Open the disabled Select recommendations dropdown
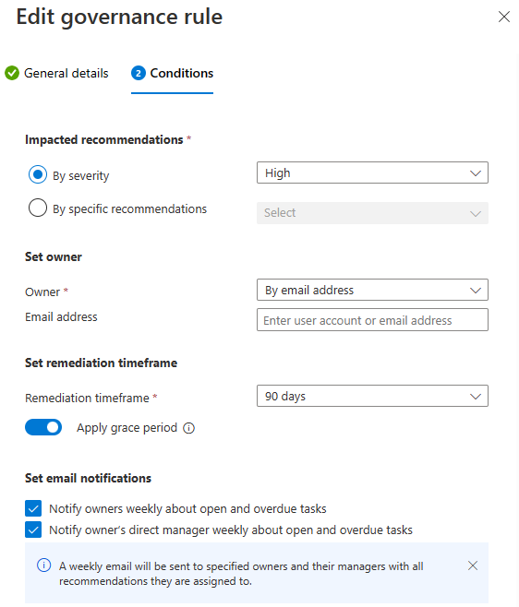This screenshot has width=519, height=607. pos(372,213)
